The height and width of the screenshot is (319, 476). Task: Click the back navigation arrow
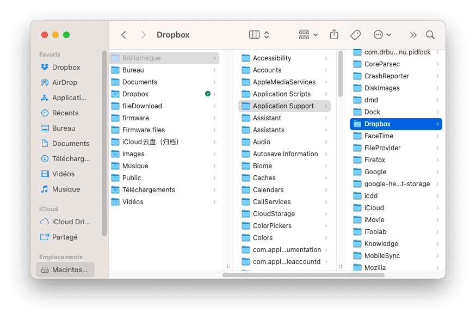[x=123, y=34]
